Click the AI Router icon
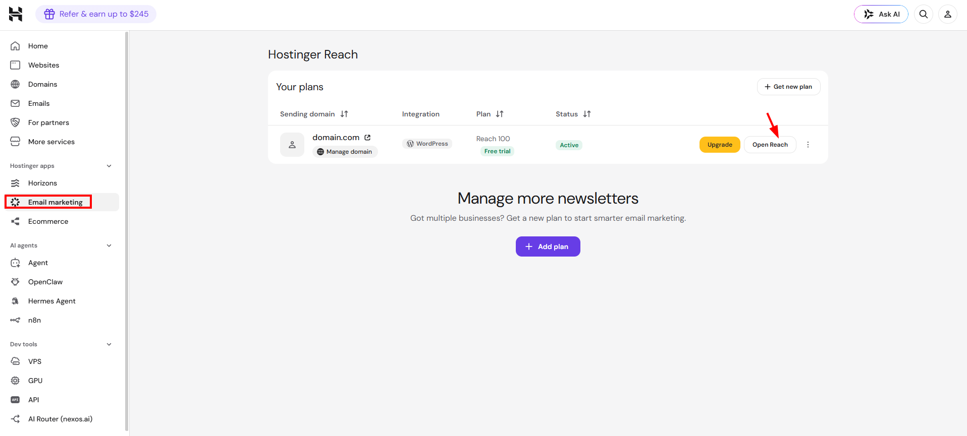The width and height of the screenshot is (967, 436). click(15, 419)
